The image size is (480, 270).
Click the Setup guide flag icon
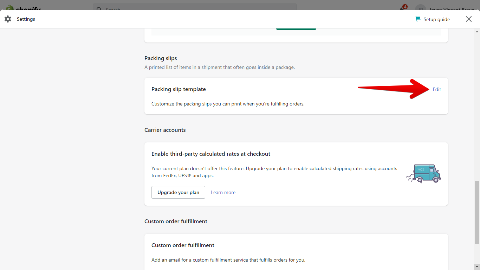418,19
